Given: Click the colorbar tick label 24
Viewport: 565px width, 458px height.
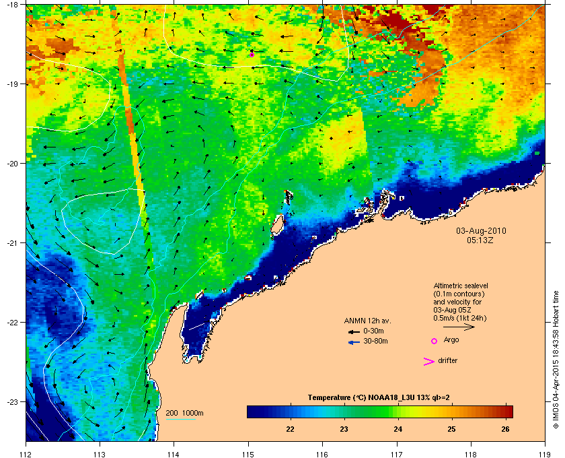Looking at the screenshot, I should click(398, 429).
